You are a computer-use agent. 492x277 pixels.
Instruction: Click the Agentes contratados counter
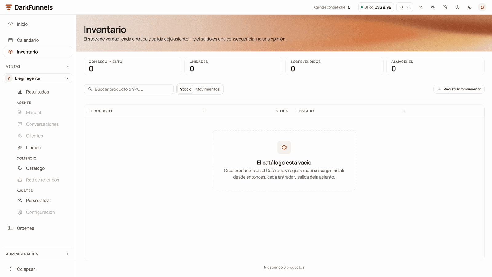(332, 7)
